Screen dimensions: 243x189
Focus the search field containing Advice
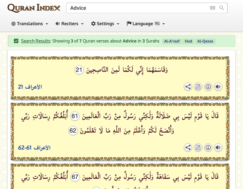[136, 8]
